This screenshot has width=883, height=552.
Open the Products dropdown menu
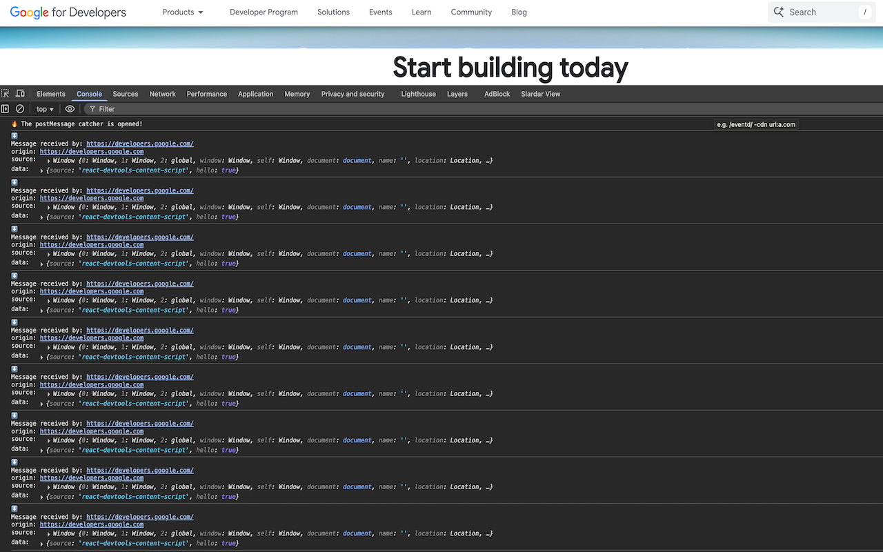coord(183,12)
